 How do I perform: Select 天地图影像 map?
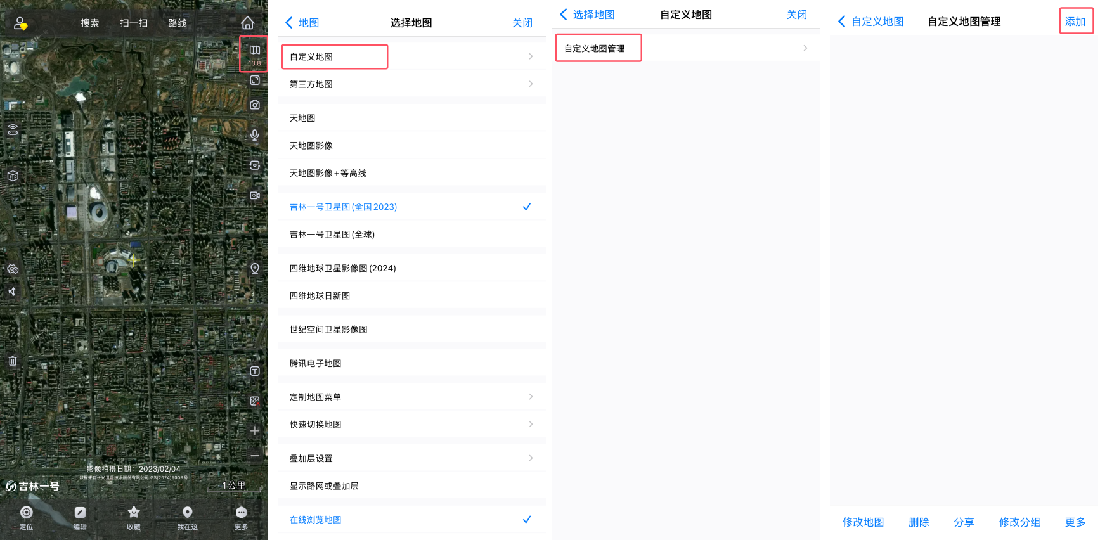411,145
